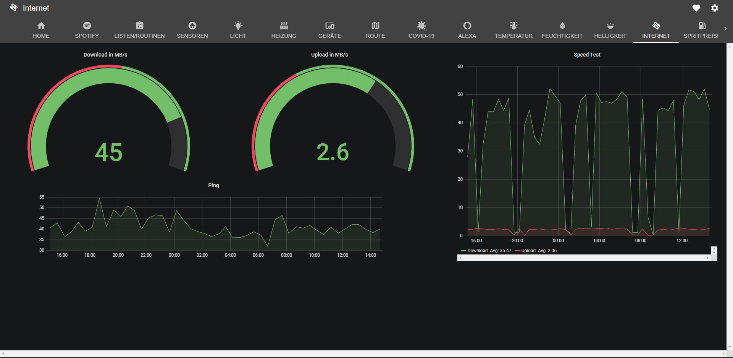Click the 'Upload in MB/s' title
The width and height of the screenshot is (733, 358).
pos(329,55)
